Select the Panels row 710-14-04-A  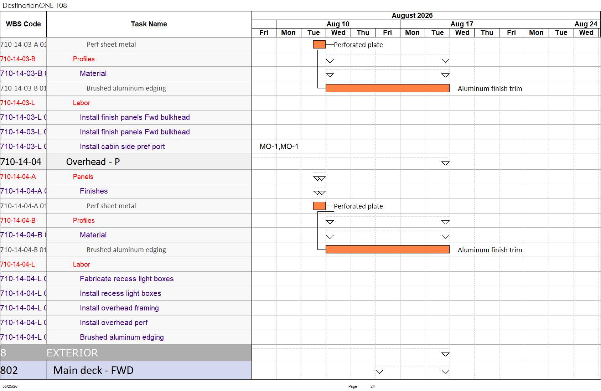126,177
